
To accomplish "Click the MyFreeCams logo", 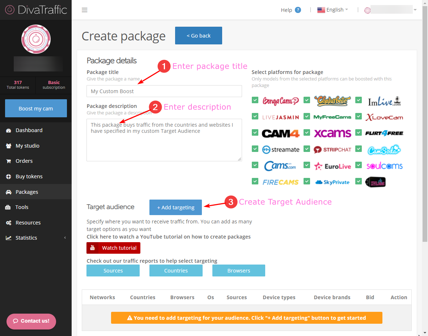I will [332, 117].
